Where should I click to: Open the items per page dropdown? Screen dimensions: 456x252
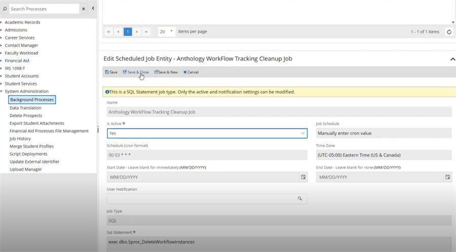(167, 31)
